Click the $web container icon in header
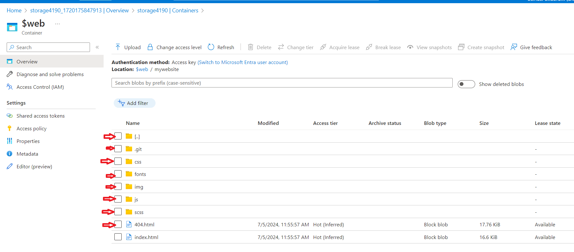This screenshot has height=252, width=574. (12, 27)
